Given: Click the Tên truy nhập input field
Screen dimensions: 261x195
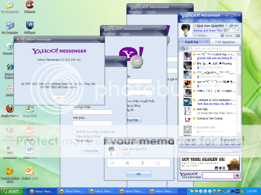Looking at the screenshot, I should [x=92, y=112].
